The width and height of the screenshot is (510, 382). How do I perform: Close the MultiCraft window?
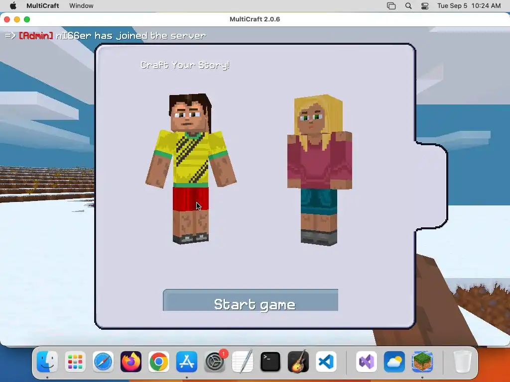(x=7, y=19)
